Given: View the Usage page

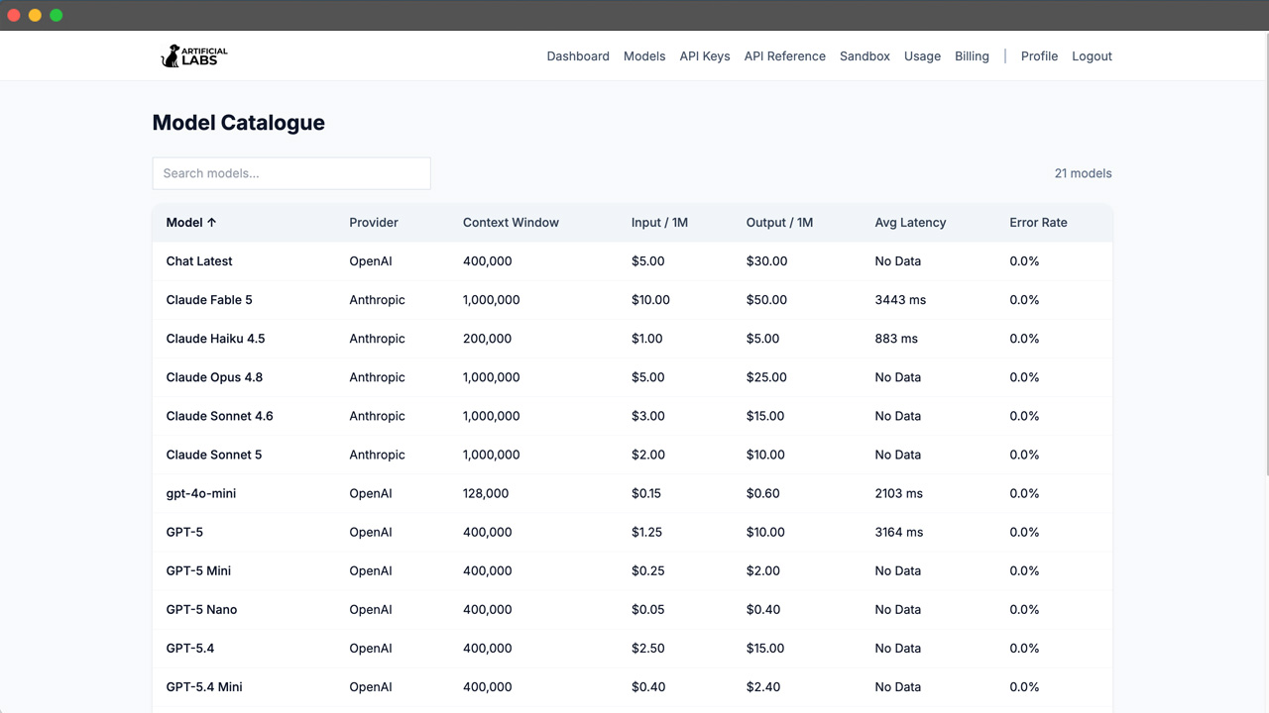Looking at the screenshot, I should coord(922,56).
